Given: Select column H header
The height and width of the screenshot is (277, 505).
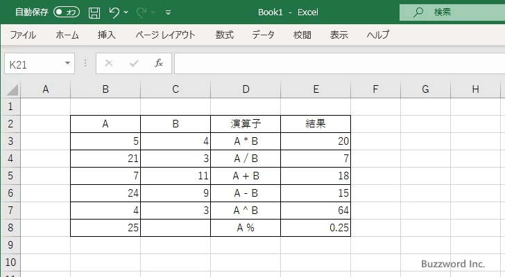Looking at the screenshot, I should [x=476, y=89].
